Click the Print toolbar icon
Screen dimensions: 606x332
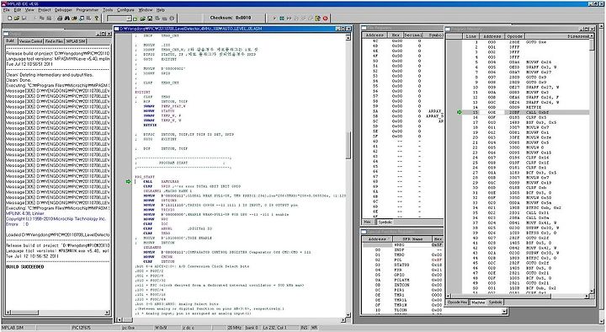pyautogui.click(x=60, y=19)
